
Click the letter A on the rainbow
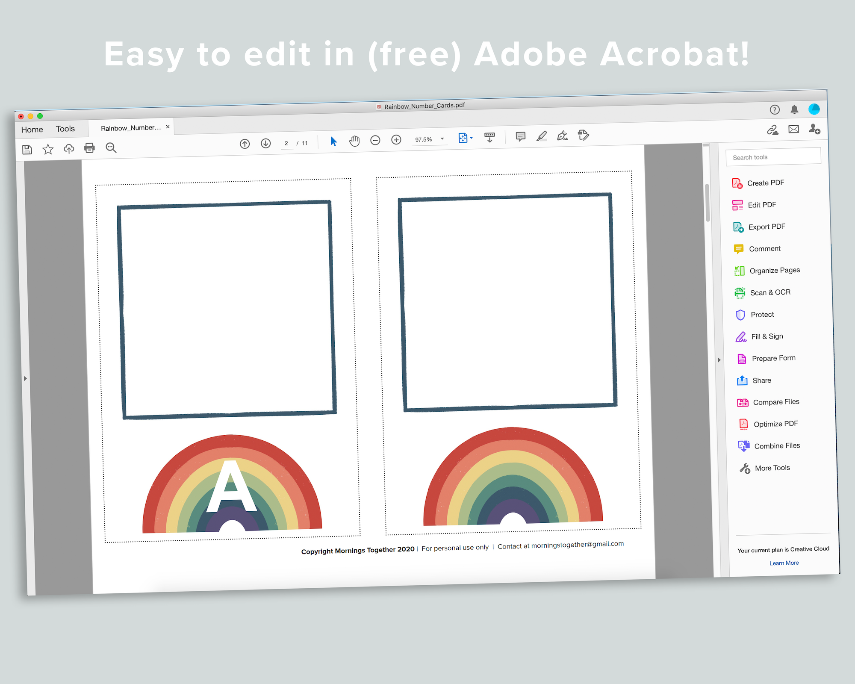pos(231,486)
